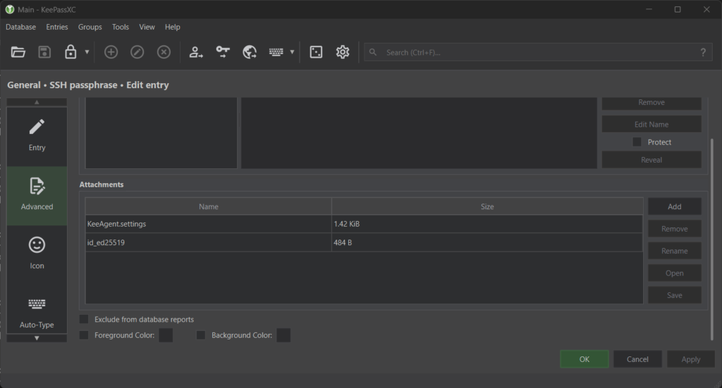This screenshot has width=722, height=388.
Task: Click the Apply button
Action: click(x=691, y=359)
